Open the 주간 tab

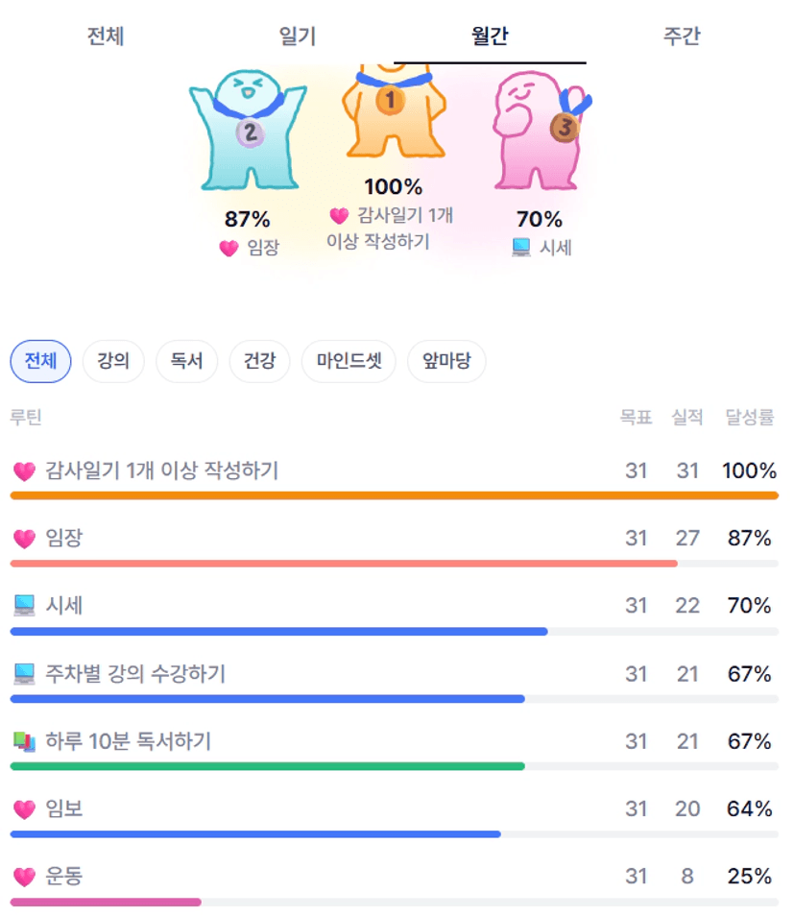tap(682, 36)
